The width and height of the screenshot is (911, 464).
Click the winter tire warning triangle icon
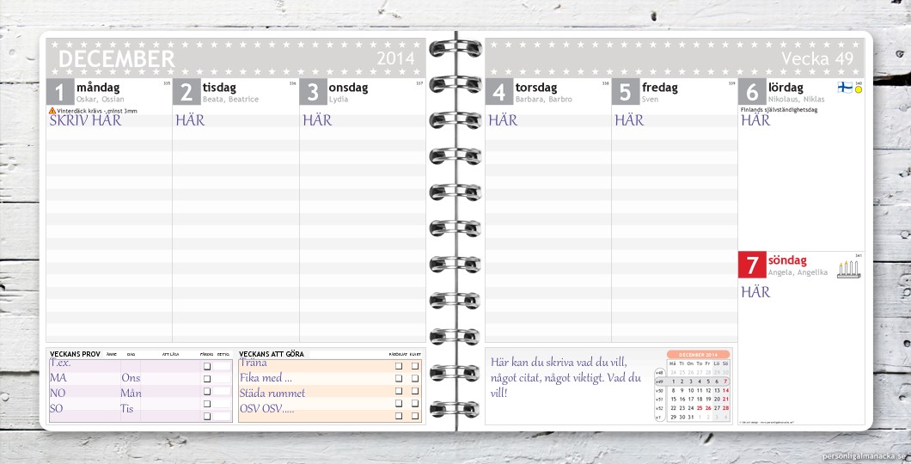click(x=52, y=111)
